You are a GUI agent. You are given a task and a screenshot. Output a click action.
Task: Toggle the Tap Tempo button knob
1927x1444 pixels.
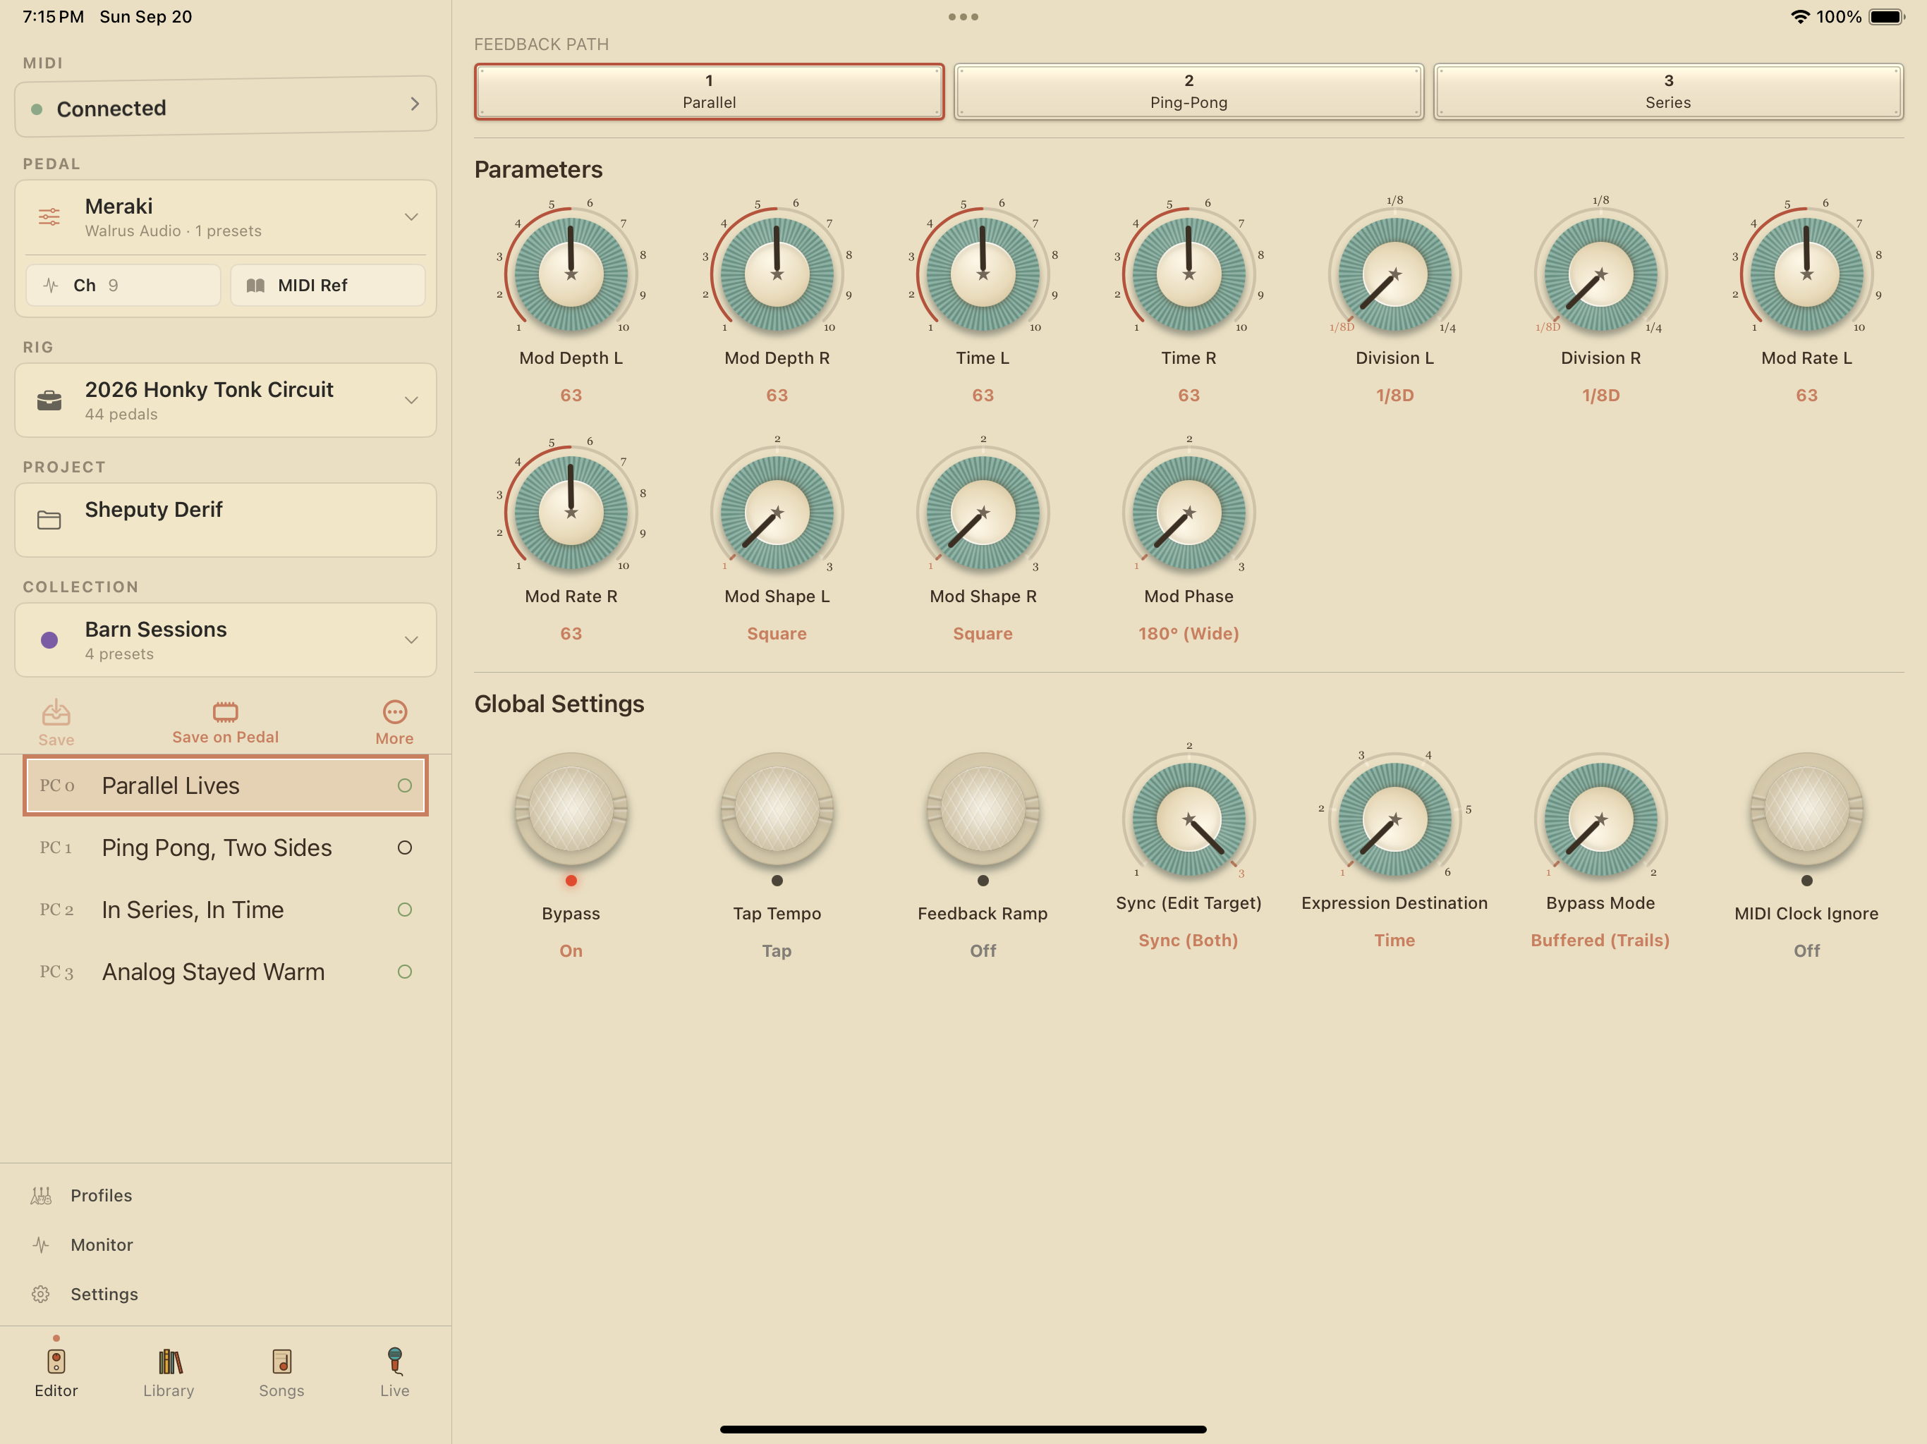[x=777, y=809]
